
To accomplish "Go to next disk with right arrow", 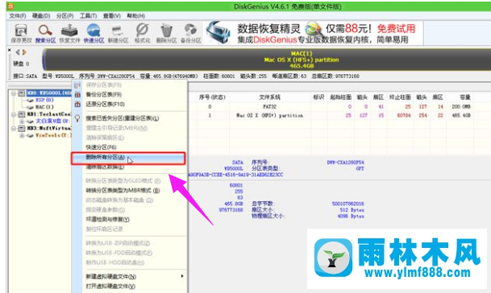I will [24, 52].
